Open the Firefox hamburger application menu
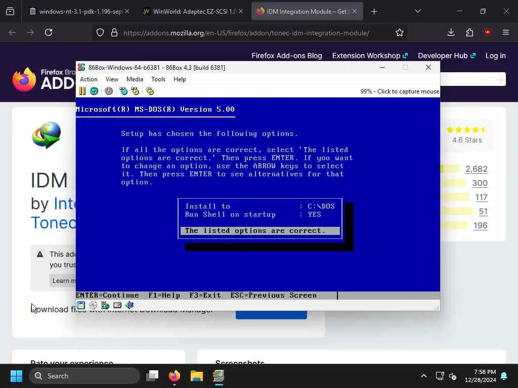Viewport: 518px width, 388px height. coord(506,32)
